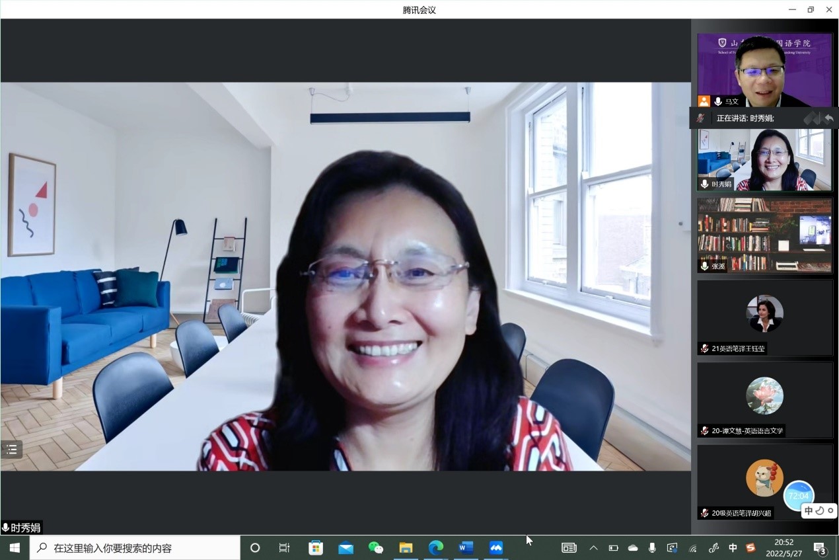Select 张溪's bookshelf video tile
The width and height of the screenshot is (839, 560).
(764, 235)
